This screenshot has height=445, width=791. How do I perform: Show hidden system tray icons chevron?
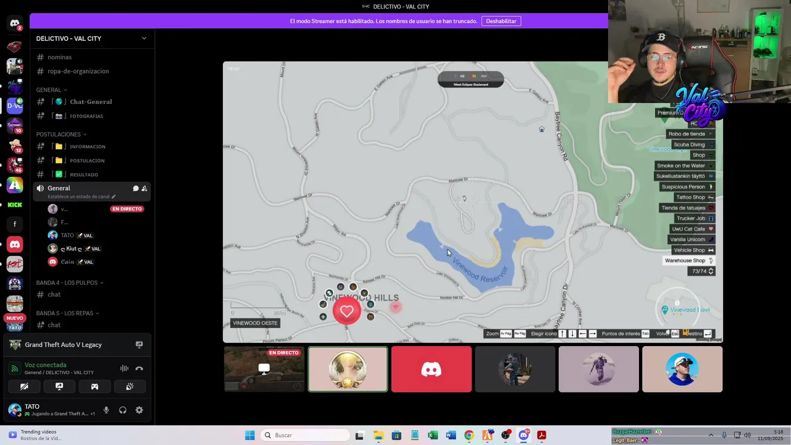(711, 435)
